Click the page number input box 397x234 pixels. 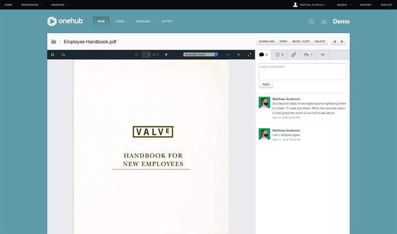[x=146, y=55]
